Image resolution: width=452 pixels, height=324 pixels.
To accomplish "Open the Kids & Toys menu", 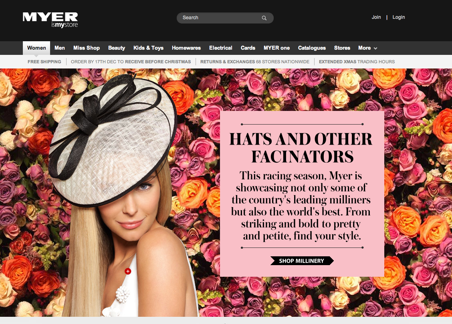I will pos(148,48).
